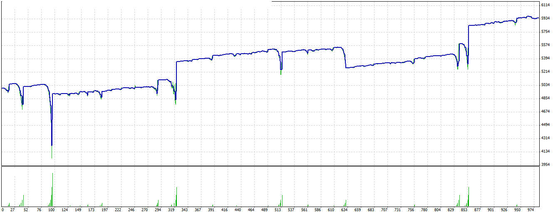This screenshot has width=553, height=212.
Task: Click the 343 horizontal axis label
Action: click(x=184, y=210)
